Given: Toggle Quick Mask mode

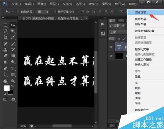Looking at the screenshot, I should click(5, 99).
